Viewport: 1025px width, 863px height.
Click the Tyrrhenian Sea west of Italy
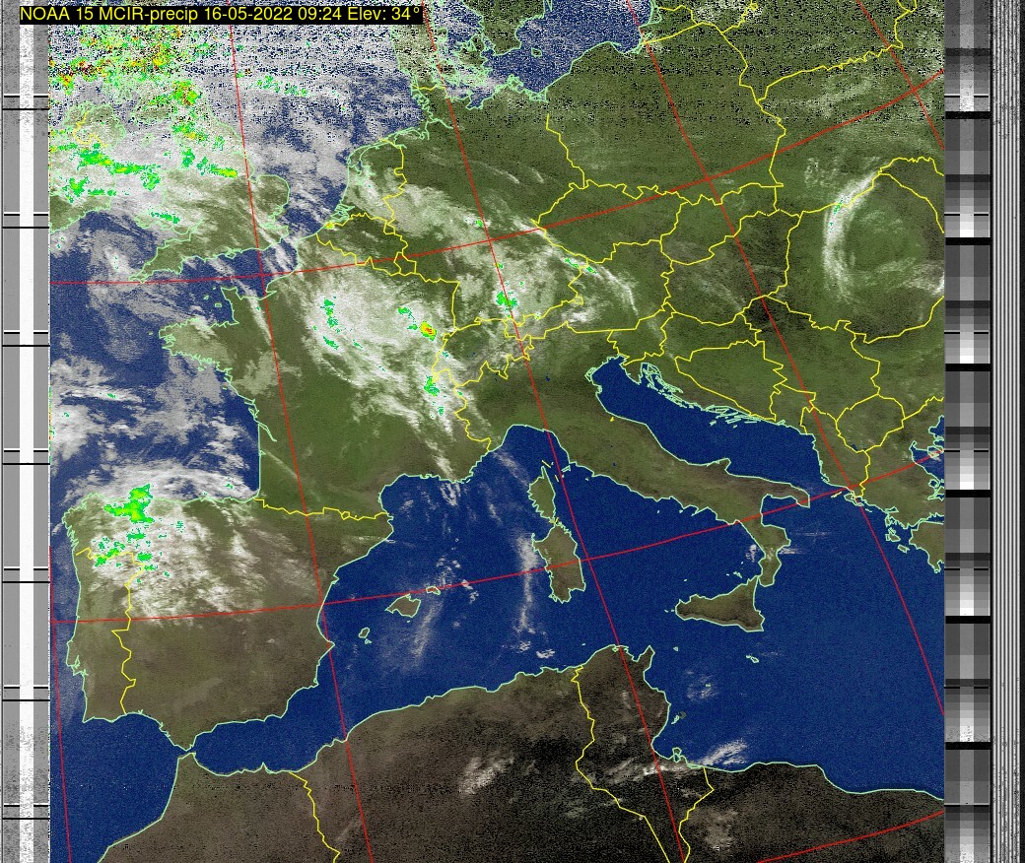(x=641, y=552)
